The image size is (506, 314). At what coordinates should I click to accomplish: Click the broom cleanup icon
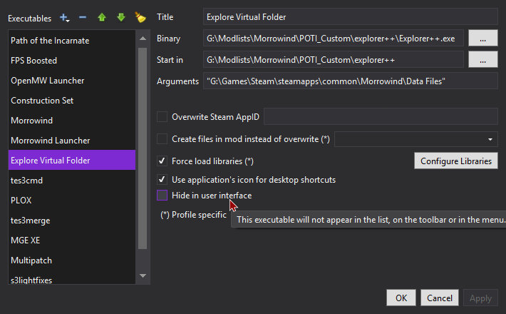point(140,17)
